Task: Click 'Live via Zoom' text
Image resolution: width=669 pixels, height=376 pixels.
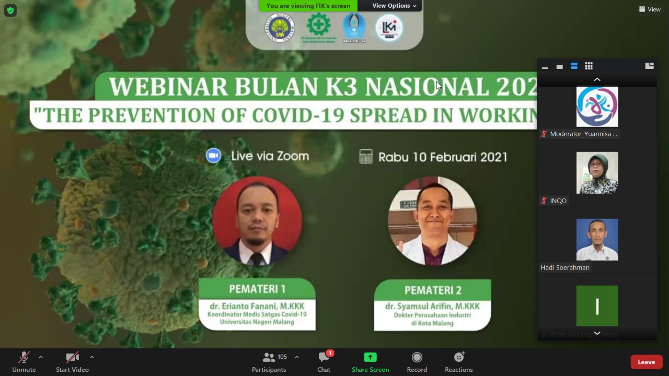Action: click(x=270, y=156)
